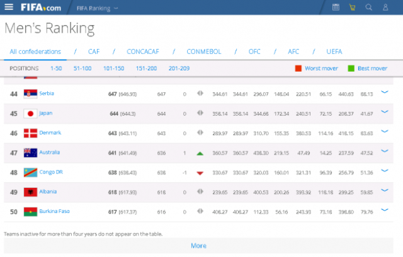Image resolution: width=403 pixels, height=257 pixels.
Task: Click the Albania flag icon
Action: [x=30, y=191]
